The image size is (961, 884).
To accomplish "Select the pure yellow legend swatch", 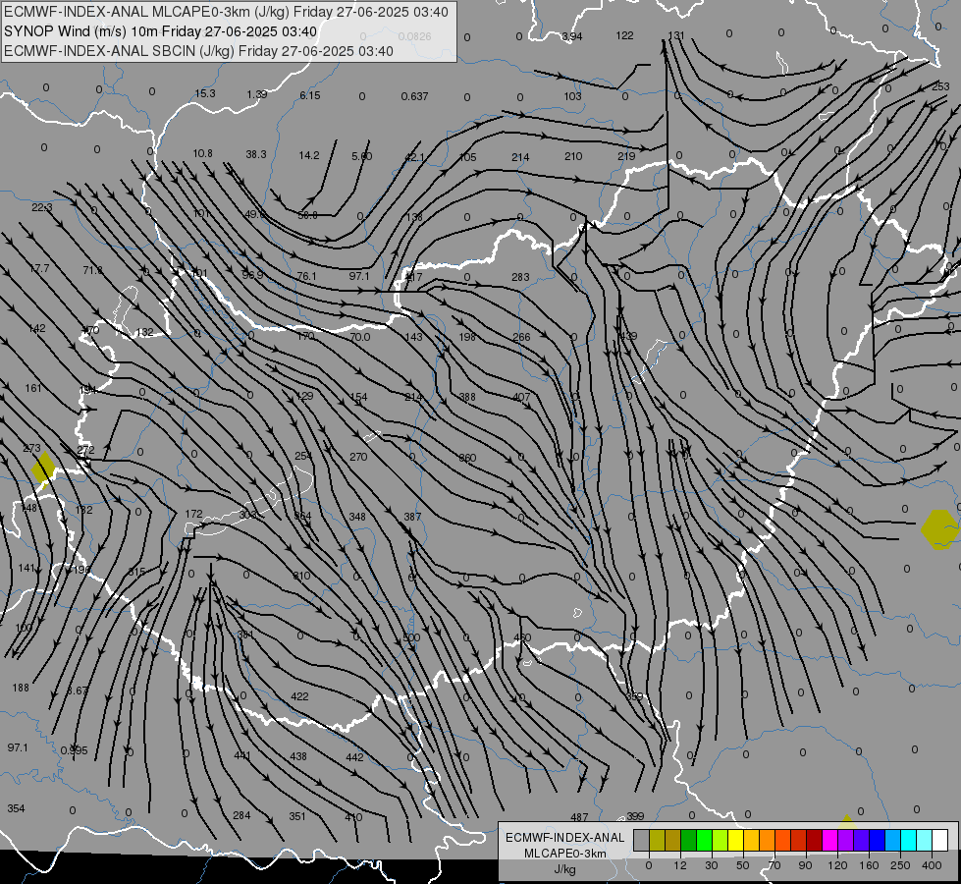I will pyautogui.click(x=736, y=841).
